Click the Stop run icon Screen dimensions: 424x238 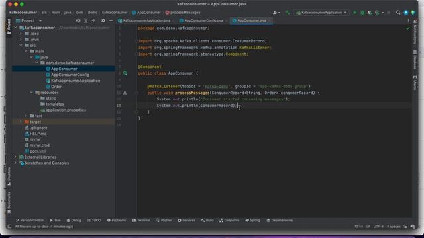389,13
